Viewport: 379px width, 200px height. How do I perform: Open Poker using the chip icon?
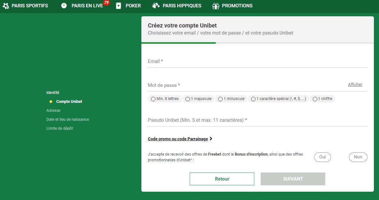[x=118, y=5]
